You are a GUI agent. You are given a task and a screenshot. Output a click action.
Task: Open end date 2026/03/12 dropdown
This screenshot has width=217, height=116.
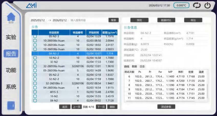[61, 20]
